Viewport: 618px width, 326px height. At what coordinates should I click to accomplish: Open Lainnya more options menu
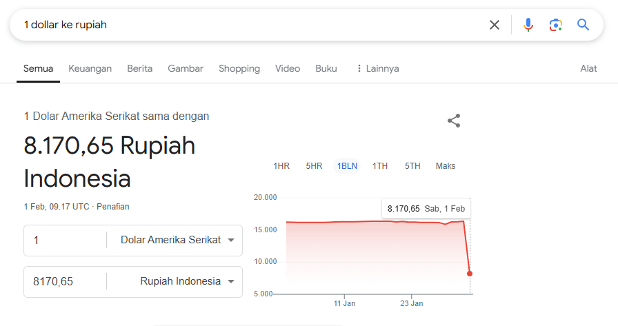point(377,68)
